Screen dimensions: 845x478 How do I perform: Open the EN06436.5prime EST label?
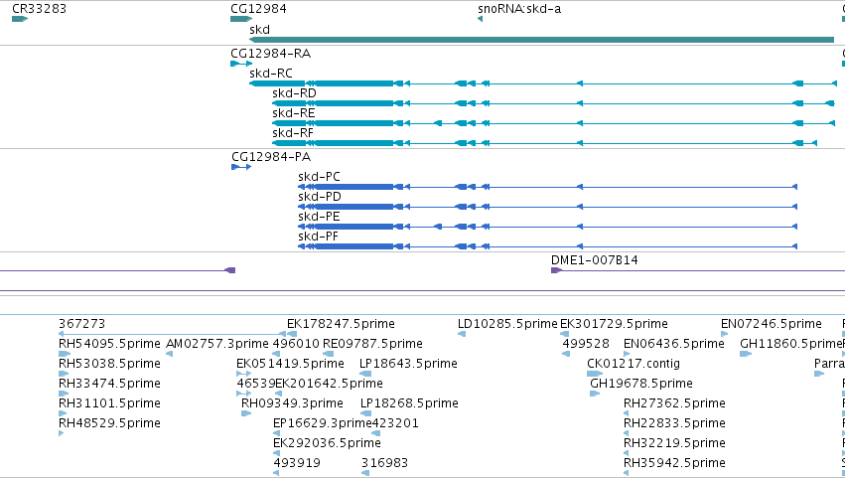(673, 344)
